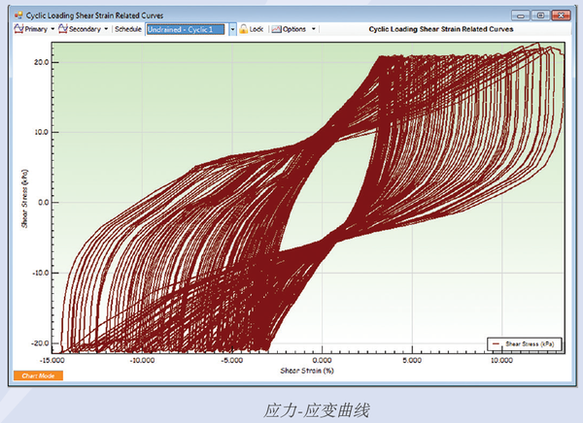Click the Shear Stress (kPa) legend entry
Image resolution: width=583 pixels, height=423 pixels.
tap(524, 344)
